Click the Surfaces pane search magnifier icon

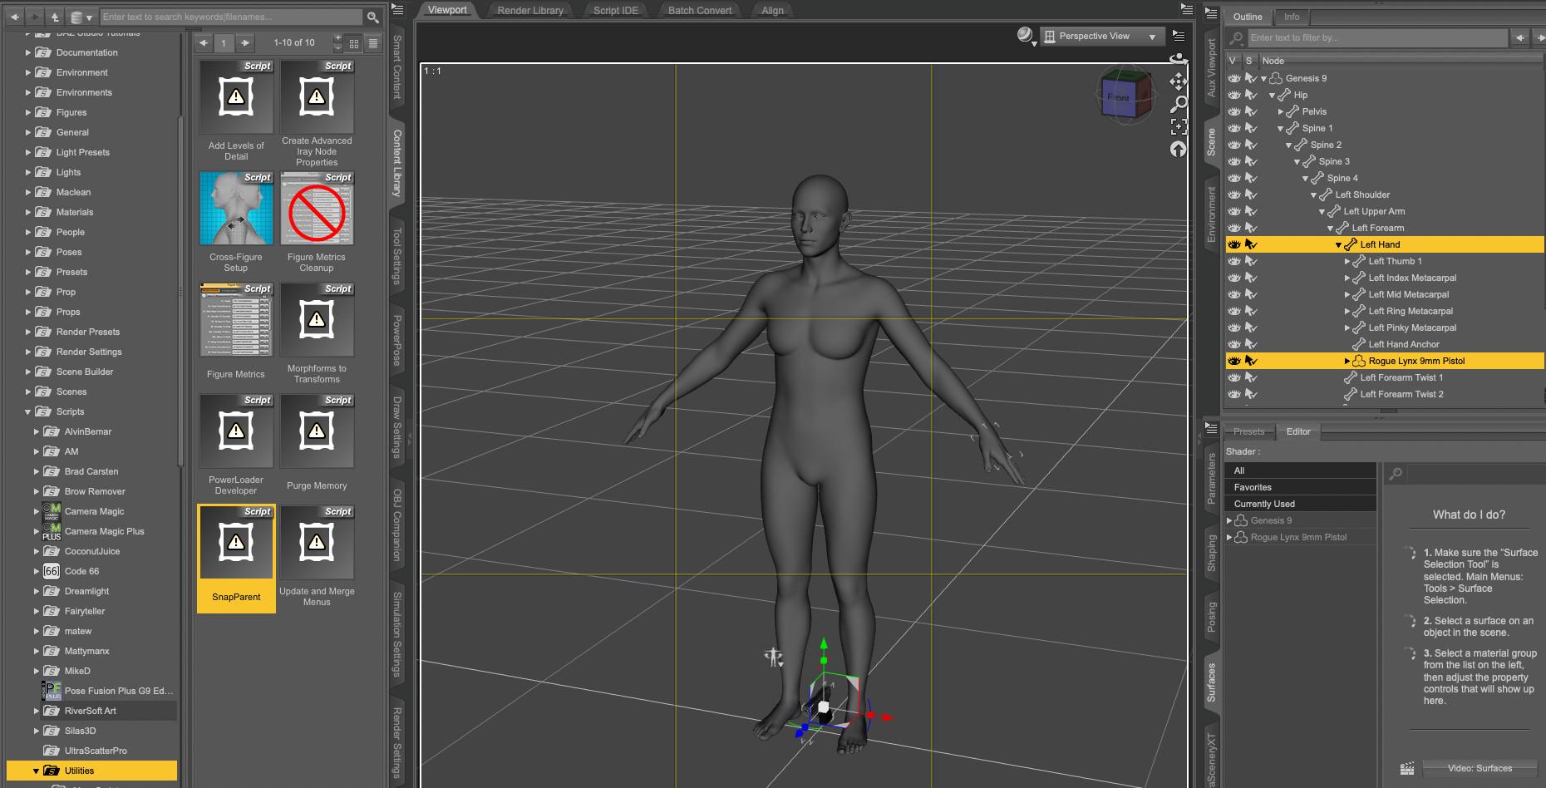point(1396,473)
